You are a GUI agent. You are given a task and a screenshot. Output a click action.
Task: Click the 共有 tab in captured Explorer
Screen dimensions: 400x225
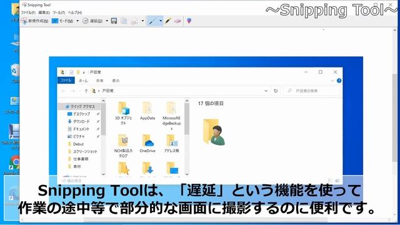tap(100, 81)
